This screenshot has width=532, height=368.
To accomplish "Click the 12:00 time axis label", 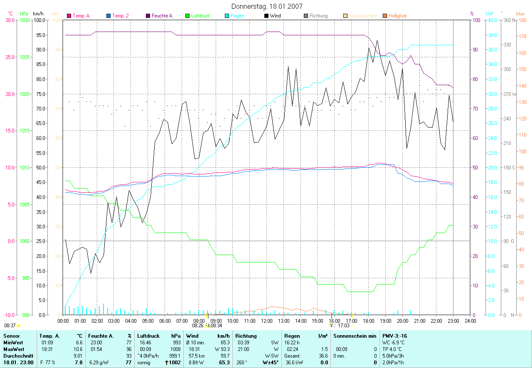I will coord(266,321).
